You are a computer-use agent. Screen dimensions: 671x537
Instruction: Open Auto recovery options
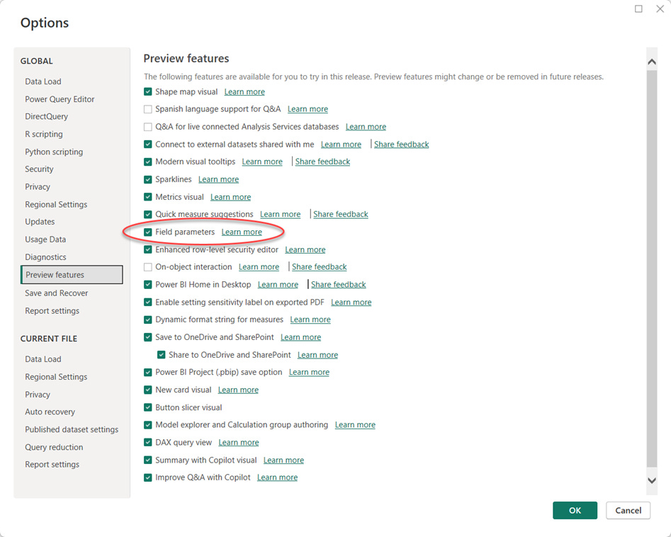[x=50, y=412]
